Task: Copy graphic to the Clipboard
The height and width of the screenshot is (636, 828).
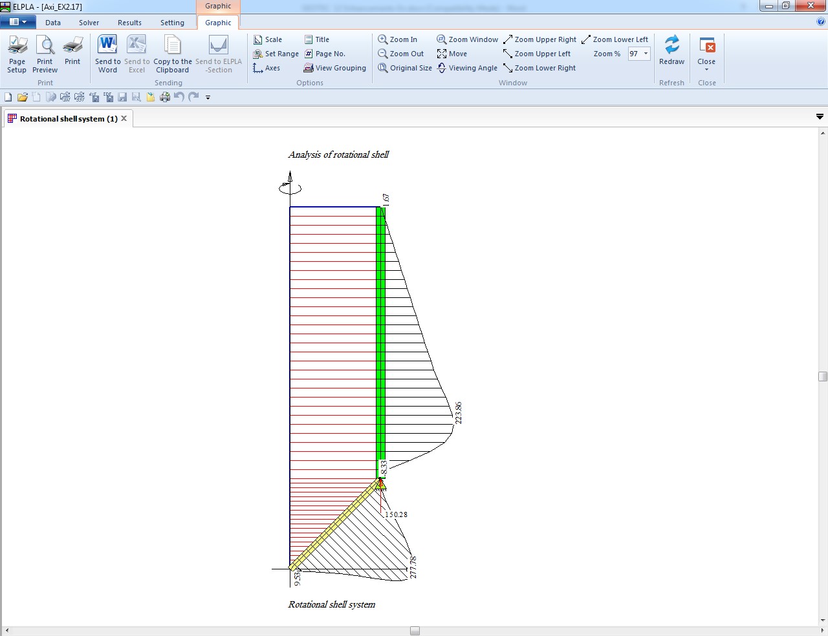Action: (173, 54)
